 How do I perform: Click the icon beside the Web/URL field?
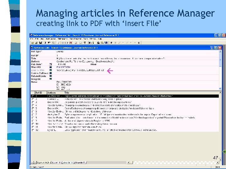(x=51, y=67)
